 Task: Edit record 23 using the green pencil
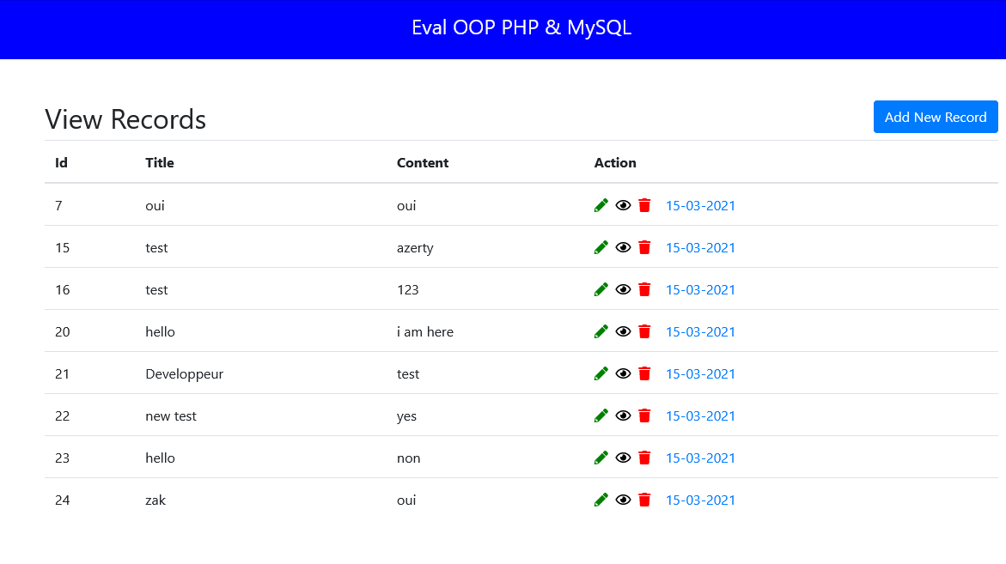click(601, 458)
